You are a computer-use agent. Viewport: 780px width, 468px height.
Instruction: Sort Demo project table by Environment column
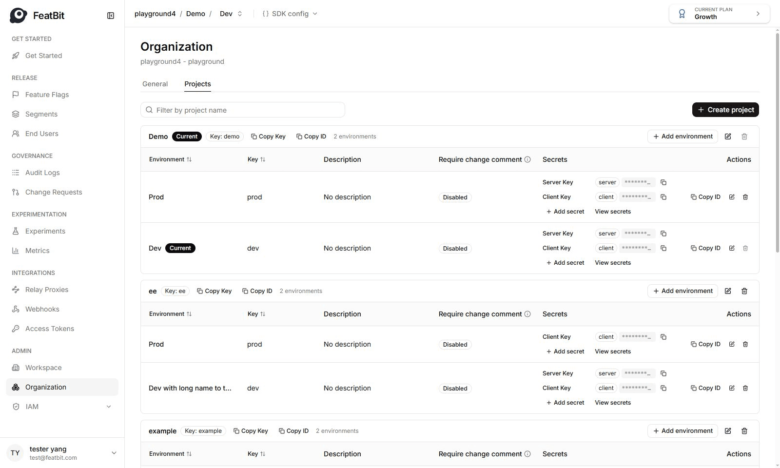[x=171, y=159]
